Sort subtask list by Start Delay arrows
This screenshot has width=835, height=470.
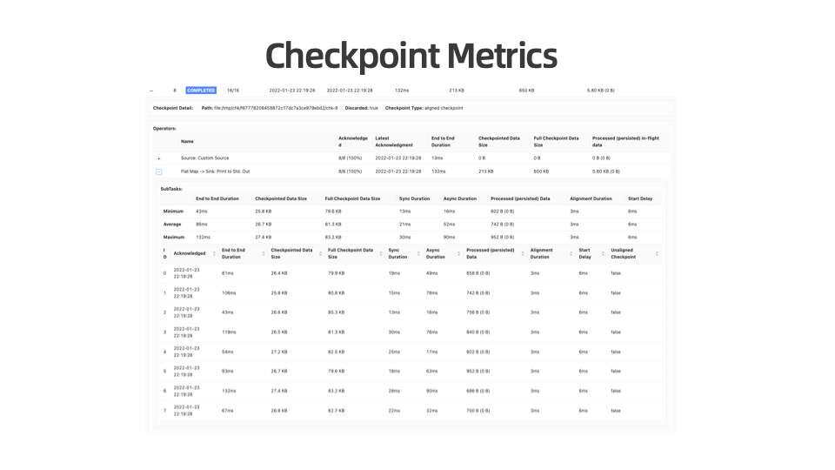(603, 253)
